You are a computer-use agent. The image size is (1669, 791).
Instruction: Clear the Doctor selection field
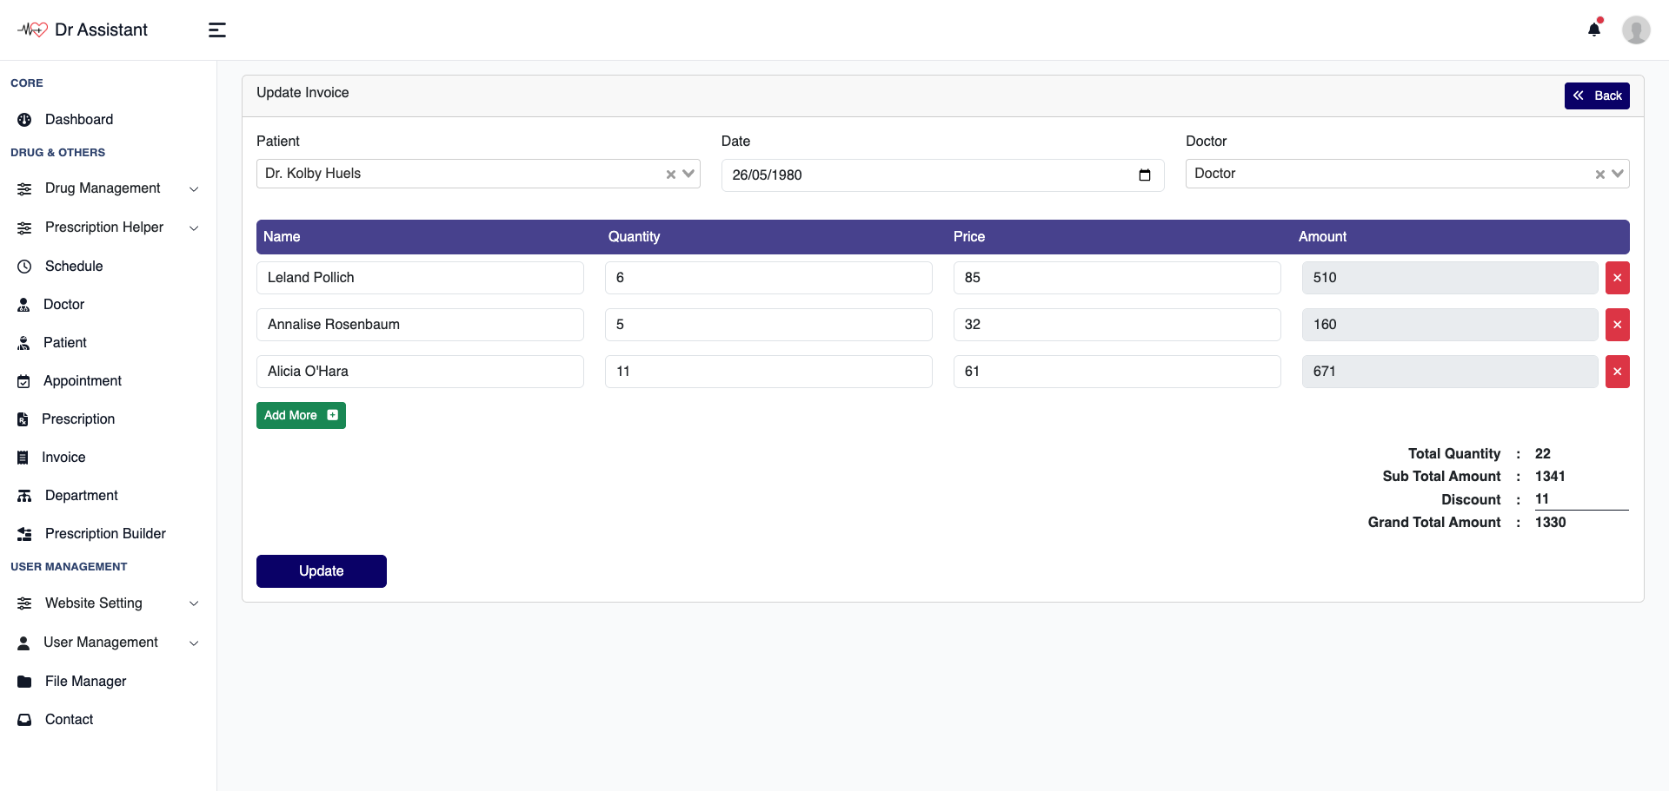pos(1599,175)
